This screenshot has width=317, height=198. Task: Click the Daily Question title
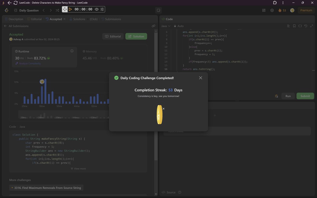click(29, 10)
